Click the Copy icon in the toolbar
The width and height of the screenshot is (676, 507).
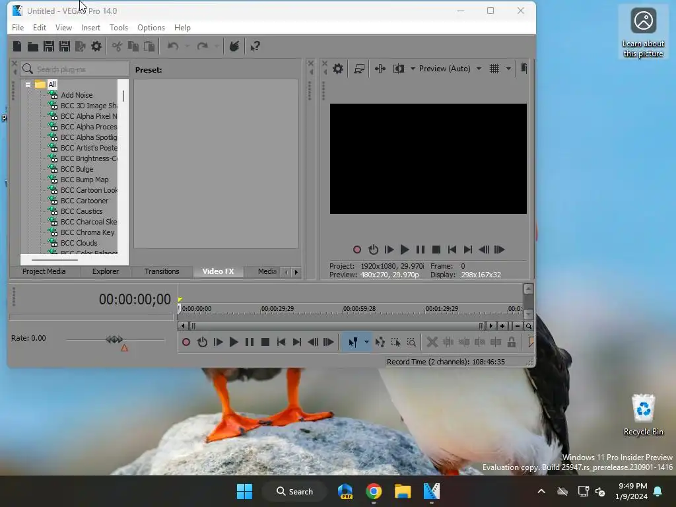[x=133, y=46]
